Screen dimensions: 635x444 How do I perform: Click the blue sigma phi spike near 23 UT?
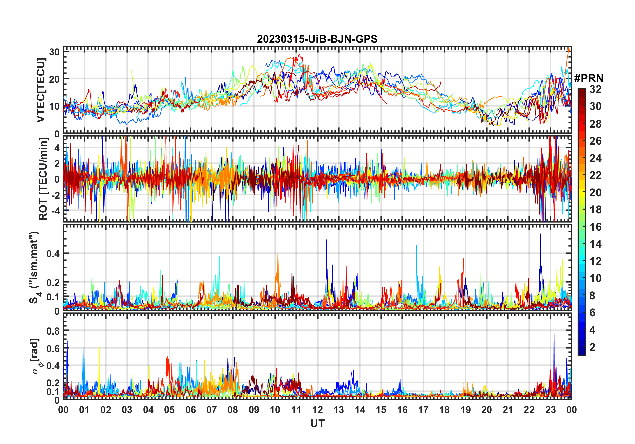(x=554, y=335)
